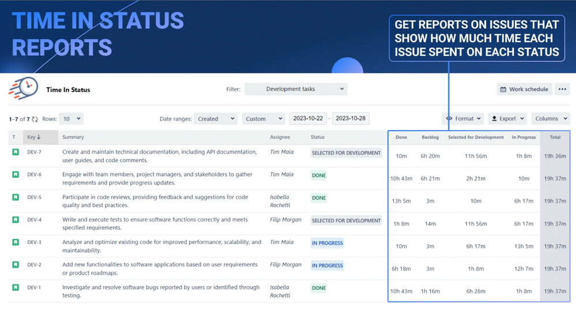Viewport: 576px width, 323px height.
Task: Change the Rows per page dropdown
Action: point(71,119)
